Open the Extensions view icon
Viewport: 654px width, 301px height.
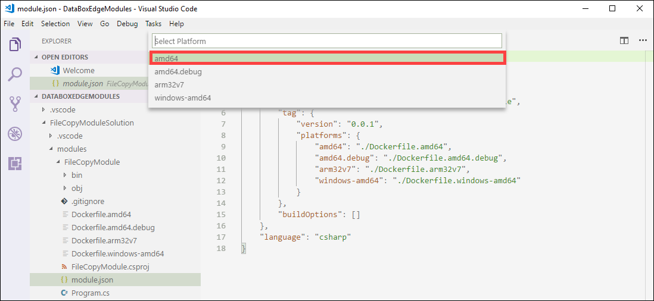15,164
